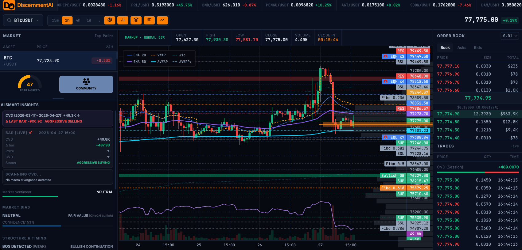
Task: Switch chart to 4h timeframe
Action: pyautogui.click(x=78, y=21)
